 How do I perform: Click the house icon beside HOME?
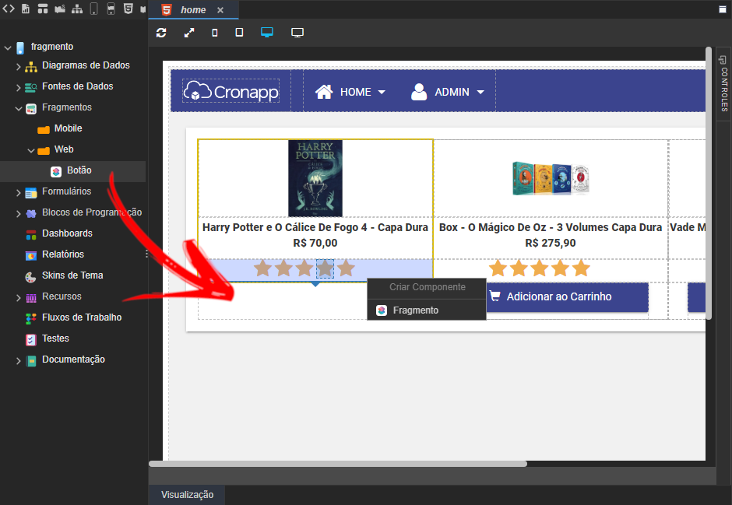tap(324, 92)
